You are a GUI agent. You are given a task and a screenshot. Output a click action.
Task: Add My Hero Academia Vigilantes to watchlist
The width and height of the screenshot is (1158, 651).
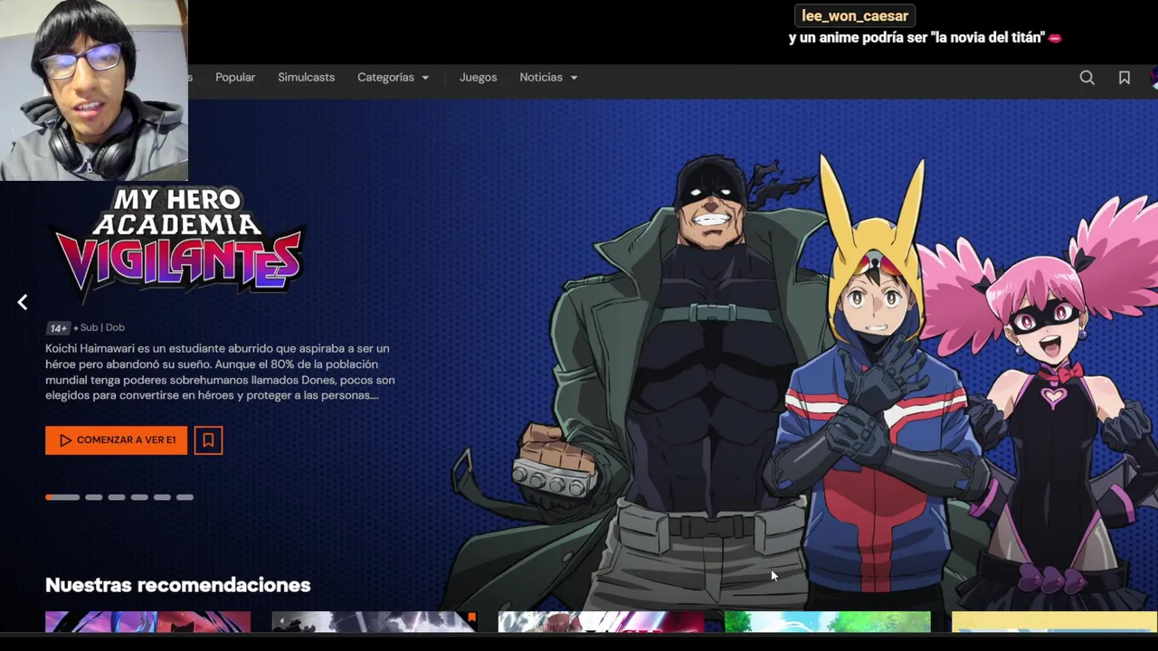coord(208,440)
